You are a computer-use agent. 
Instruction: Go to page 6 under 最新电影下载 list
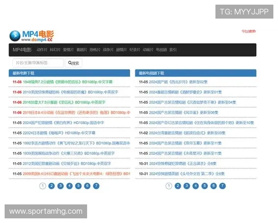click(x=87, y=186)
